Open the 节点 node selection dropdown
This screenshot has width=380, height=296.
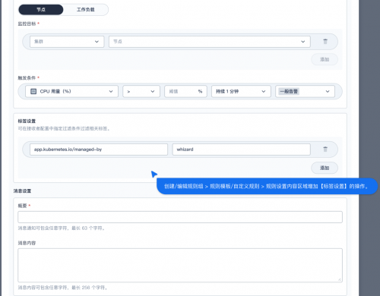pos(210,42)
